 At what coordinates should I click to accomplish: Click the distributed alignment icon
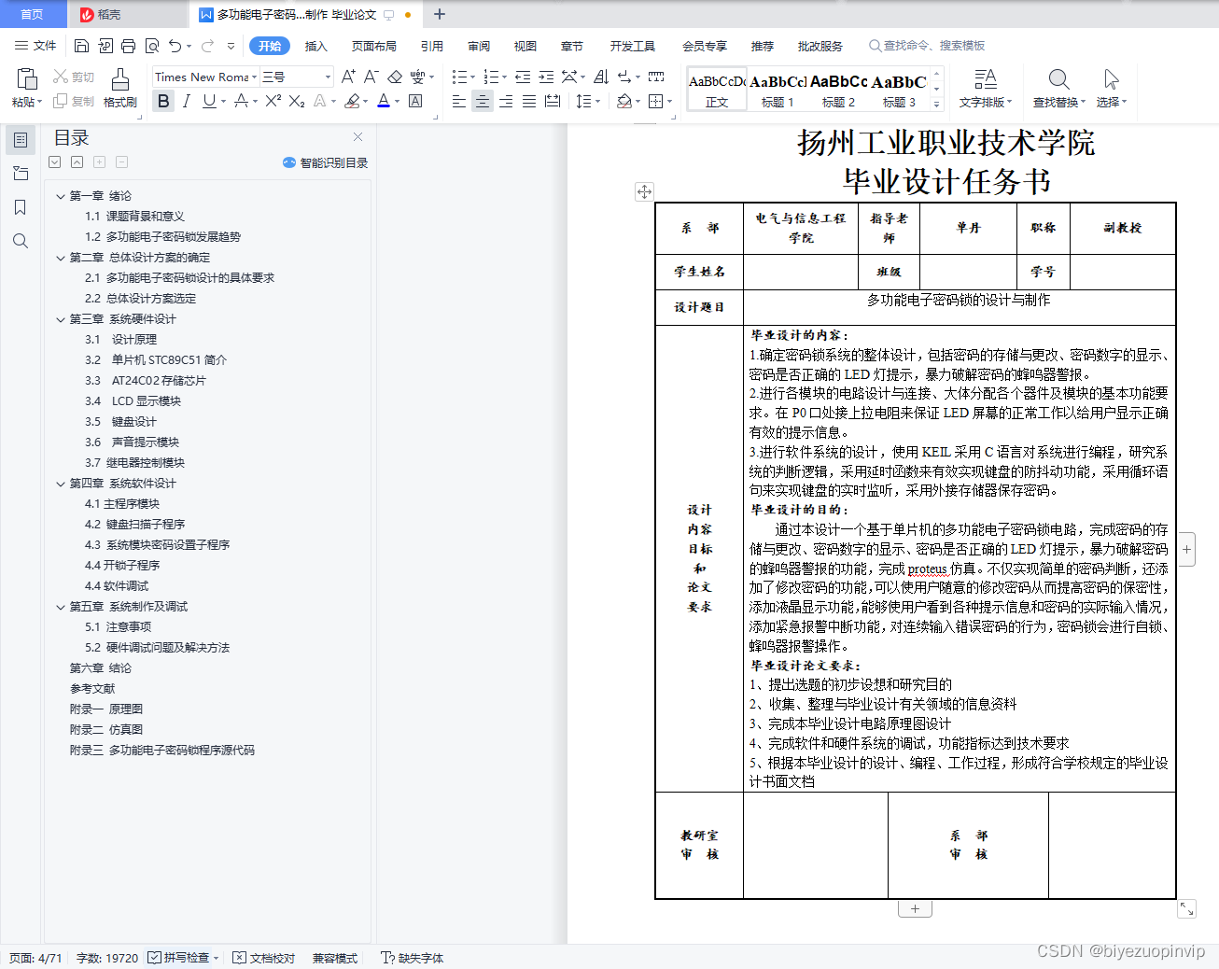pyautogui.click(x=553, y=101)
